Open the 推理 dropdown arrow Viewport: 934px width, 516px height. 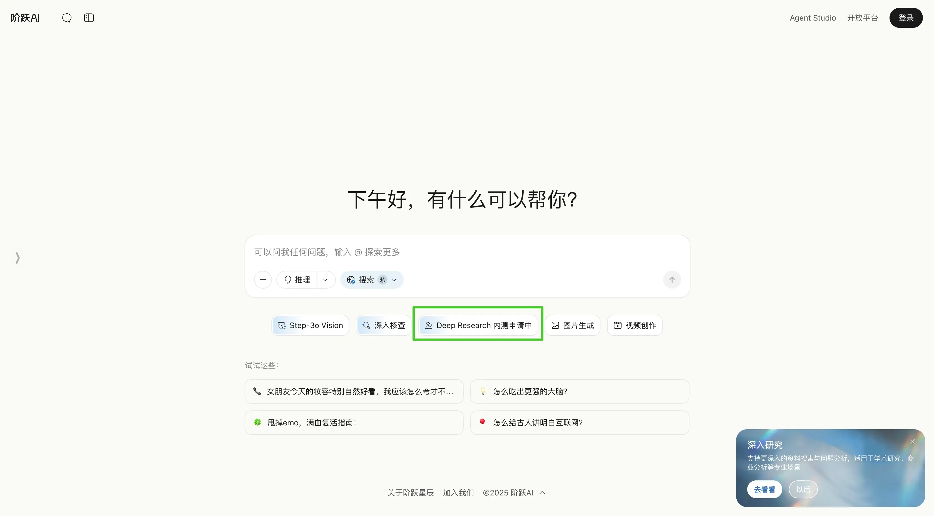tap(326, 280)
